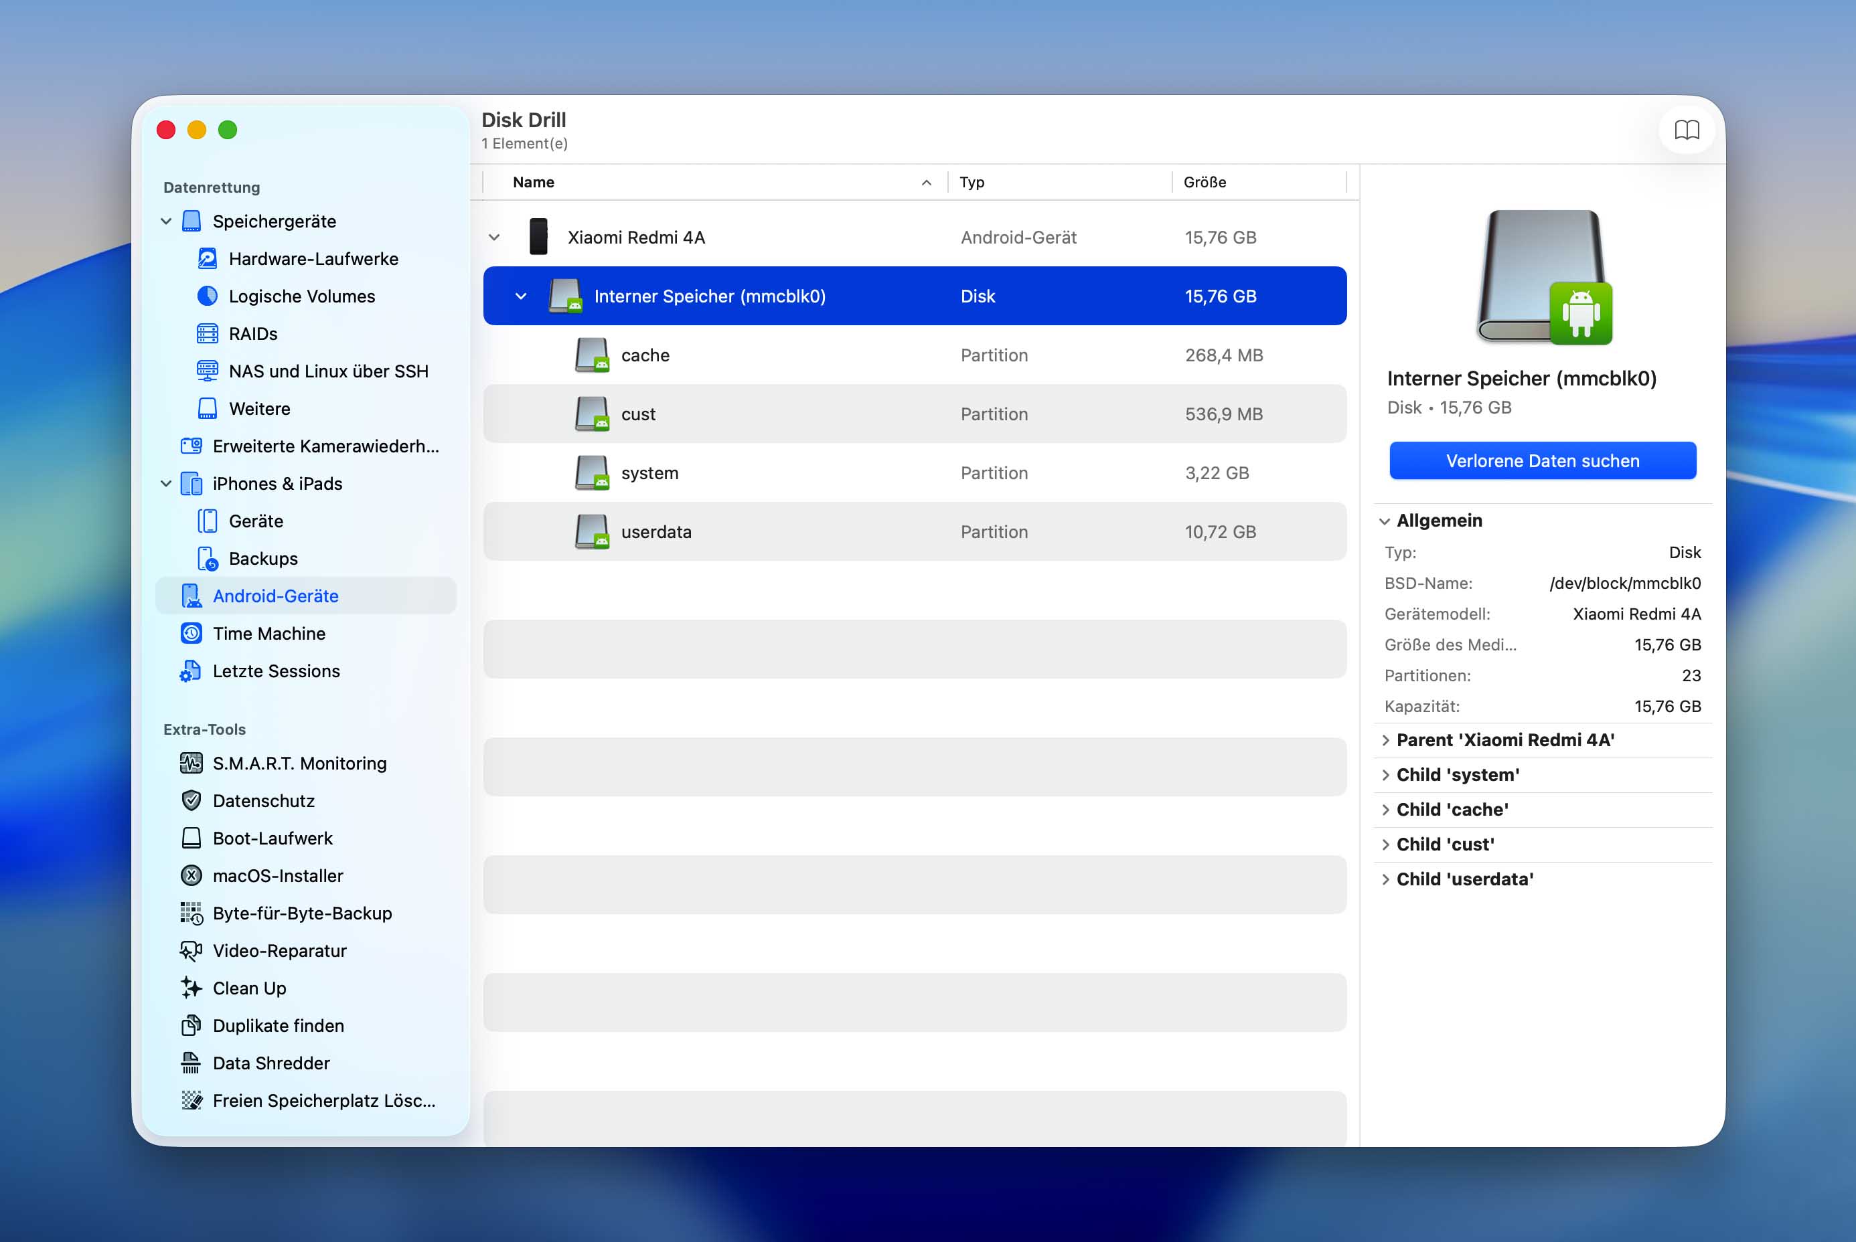Collapse the Speichergeräte sidebar group
The height and width of the screenshot is (1242, 1856).
(165, 221)
